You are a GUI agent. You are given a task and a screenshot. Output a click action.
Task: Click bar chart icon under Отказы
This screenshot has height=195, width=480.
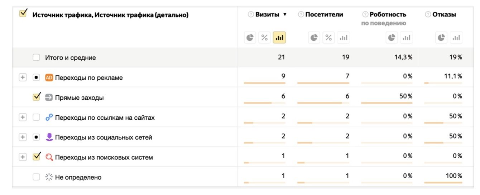tap(456, 37)
